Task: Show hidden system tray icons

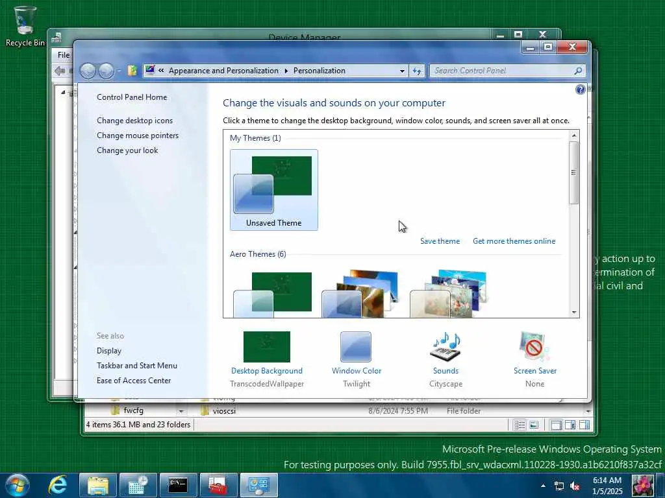Action: pyautogui.click(x=543, y=486)
